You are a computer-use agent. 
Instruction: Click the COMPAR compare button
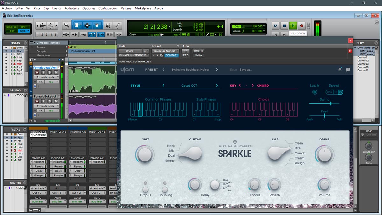pyautogui.click(x=171, y=55)
